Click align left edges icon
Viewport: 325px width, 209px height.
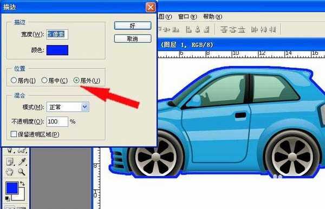(188, 30)
